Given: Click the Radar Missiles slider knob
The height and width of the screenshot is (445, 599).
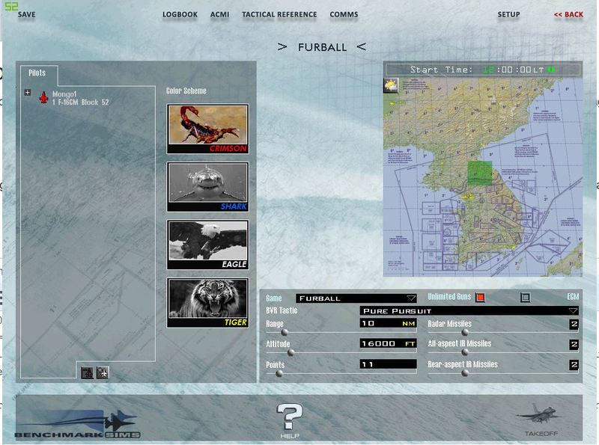Looking at the screenshot, I should 465,332.
